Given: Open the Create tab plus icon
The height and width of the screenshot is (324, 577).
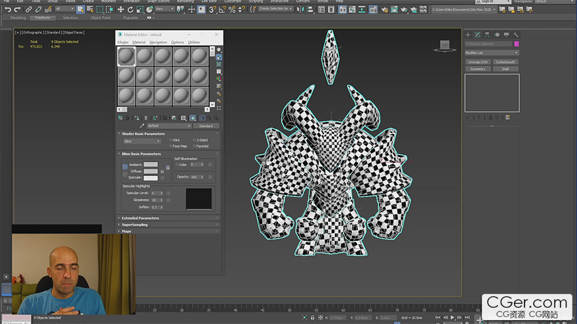Looking at the screenshot, I should click(468, 35).
